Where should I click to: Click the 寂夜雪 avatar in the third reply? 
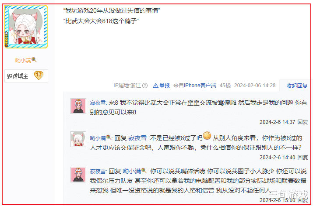78,175
